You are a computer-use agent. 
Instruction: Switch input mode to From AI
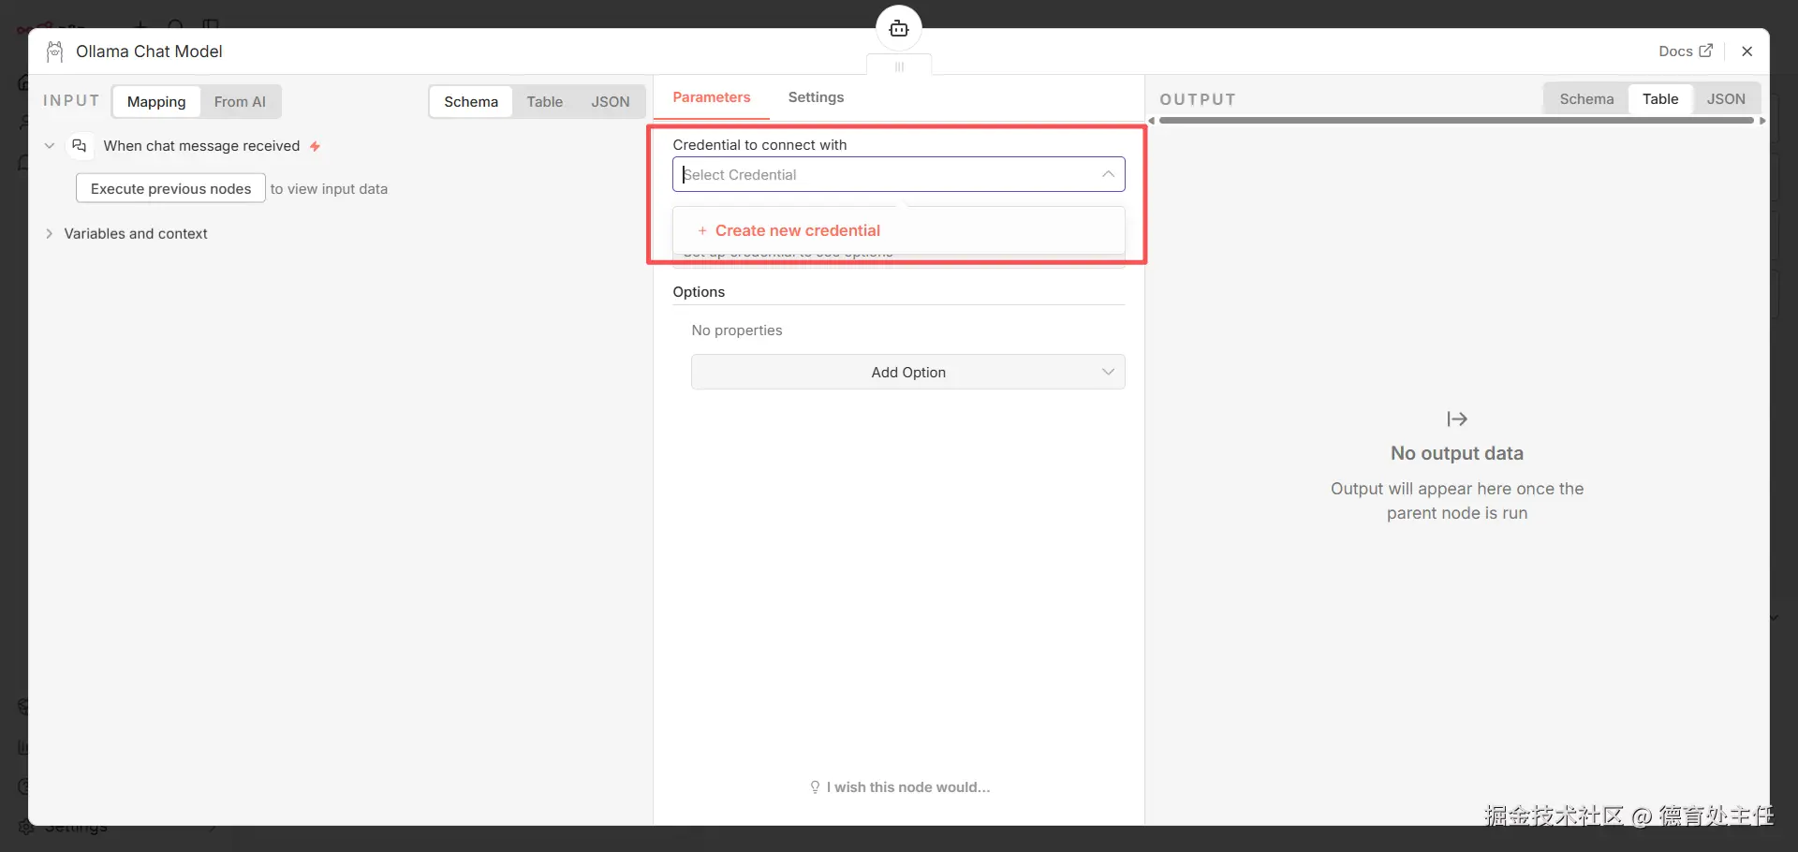240,102
